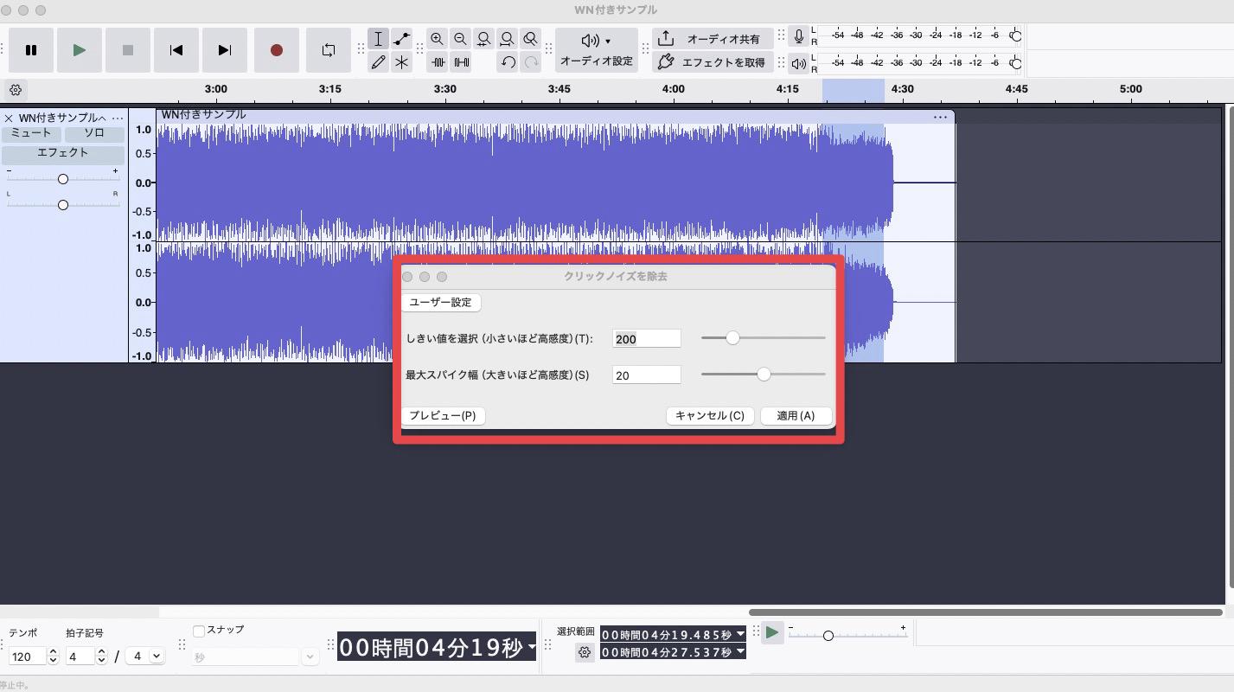The height and width of the screenshot is (692, 1234).
Task: Click the Zoom In magnifier icon
Action: 438,39
